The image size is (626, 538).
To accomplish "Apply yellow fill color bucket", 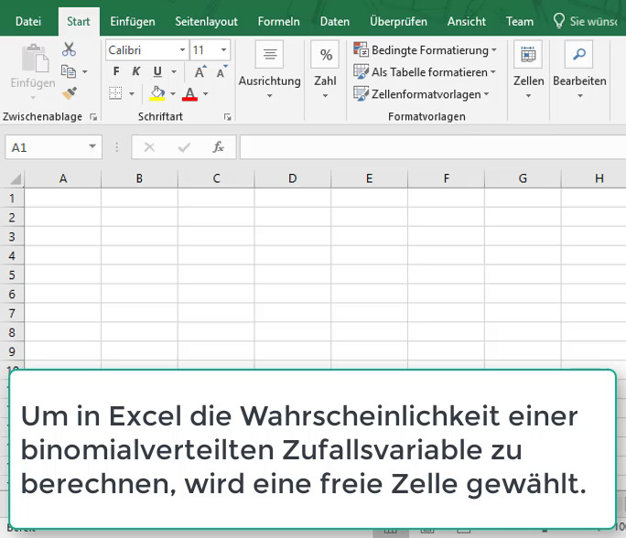I will pos(157,93).
